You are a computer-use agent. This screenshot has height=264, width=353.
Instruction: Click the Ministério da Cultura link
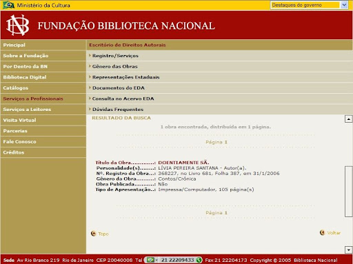tap(43, 5)
